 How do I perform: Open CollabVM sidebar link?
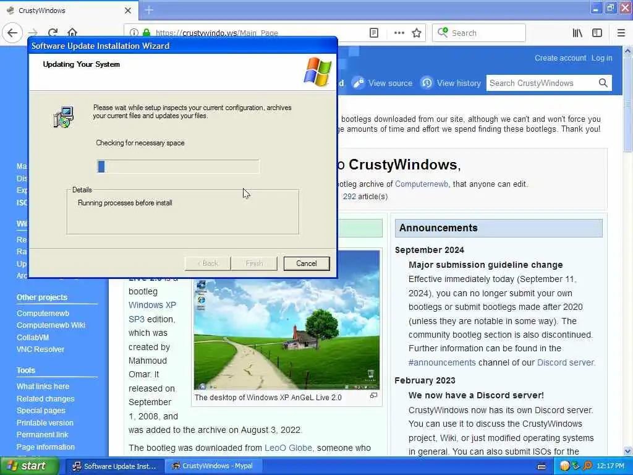pos(33,337)
